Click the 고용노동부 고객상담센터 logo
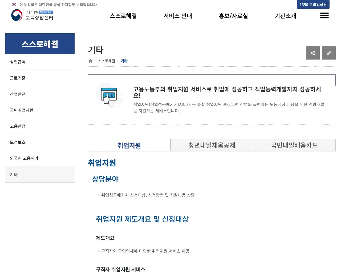The width and height of the screenshot is (341, 273). pos(32,16)
